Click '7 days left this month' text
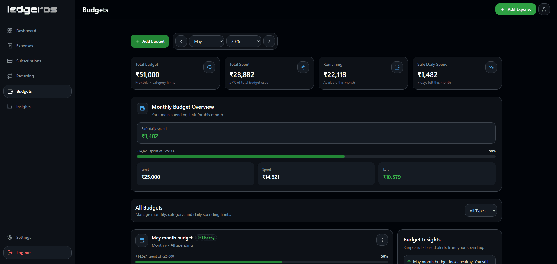557x264 pixels. pos(434,83)
